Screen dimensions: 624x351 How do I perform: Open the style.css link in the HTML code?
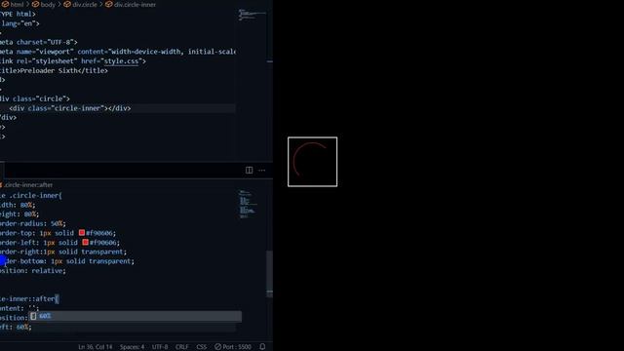pyautogui.click(x=121, y=61)
